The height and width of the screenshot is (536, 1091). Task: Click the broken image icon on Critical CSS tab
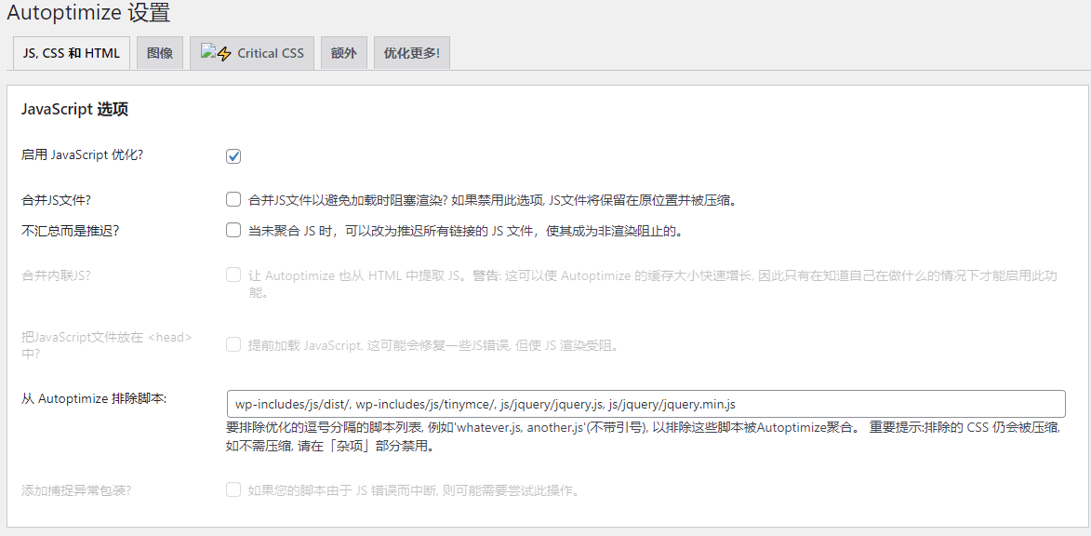[207, 51]
